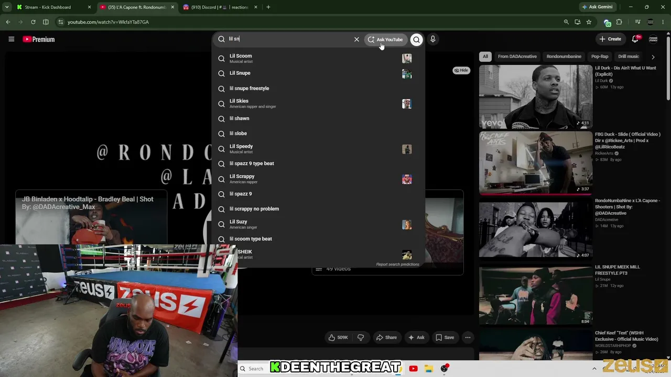This screenshot has height=377, width=671.
Task: Select the 'From DADAcreative' chip
Action: pos(517,57)
